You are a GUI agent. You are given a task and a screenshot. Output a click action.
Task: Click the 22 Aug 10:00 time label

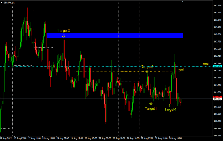[x=91, y=138]
